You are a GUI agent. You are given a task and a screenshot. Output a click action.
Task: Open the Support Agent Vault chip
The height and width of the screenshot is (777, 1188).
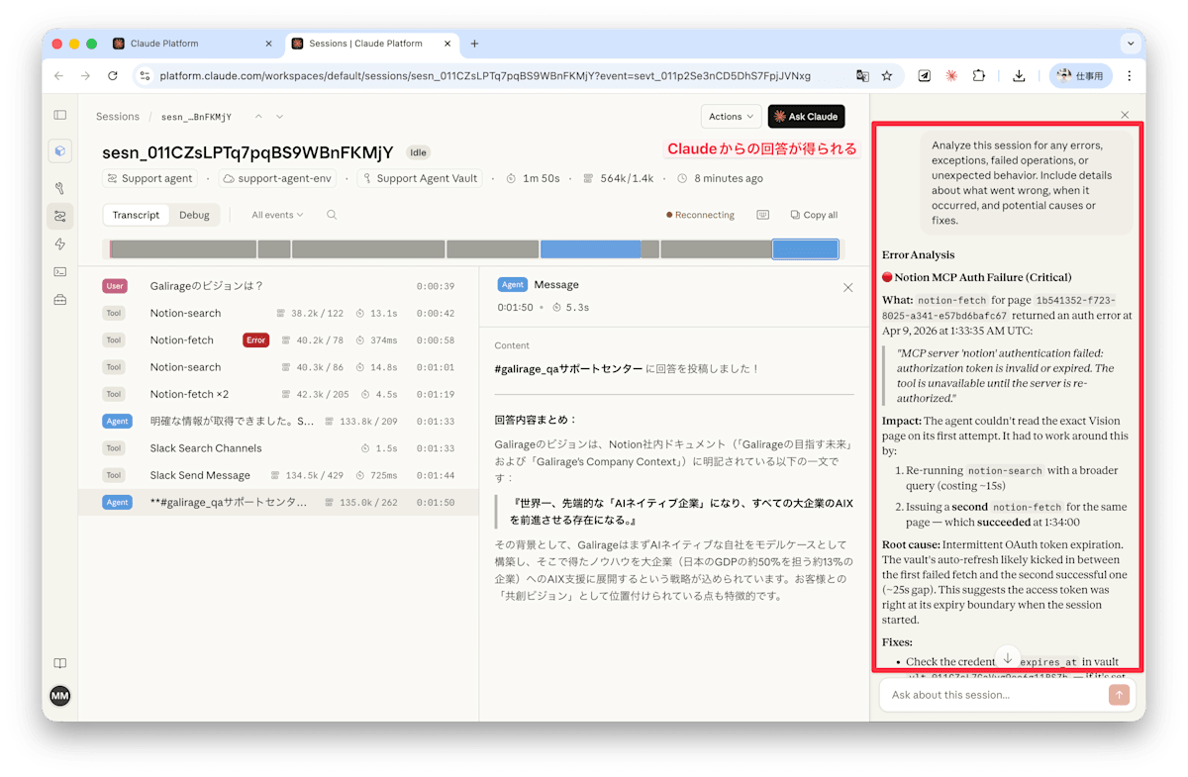point(419,179)
